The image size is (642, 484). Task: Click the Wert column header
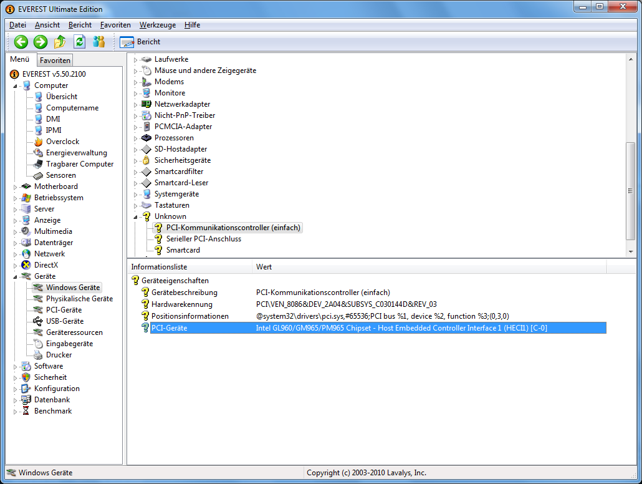(429, 267)
